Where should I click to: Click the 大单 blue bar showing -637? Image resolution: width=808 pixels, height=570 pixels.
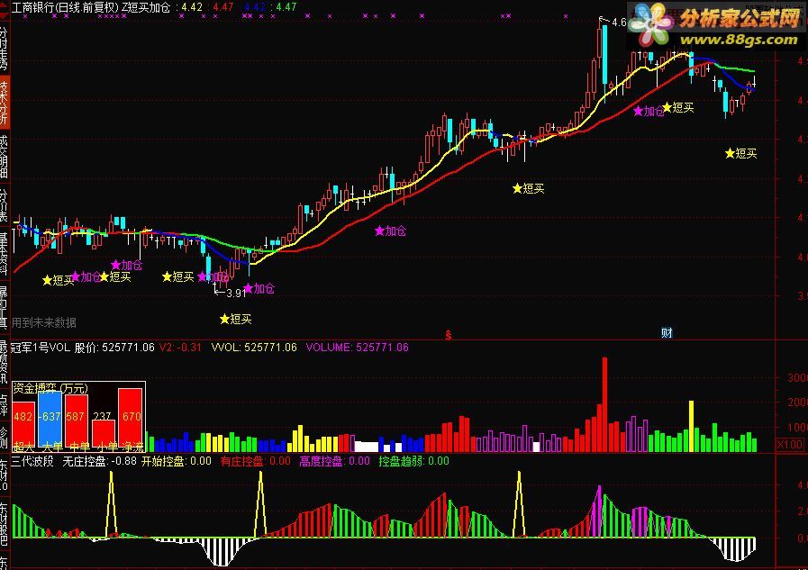pos(50,418)
